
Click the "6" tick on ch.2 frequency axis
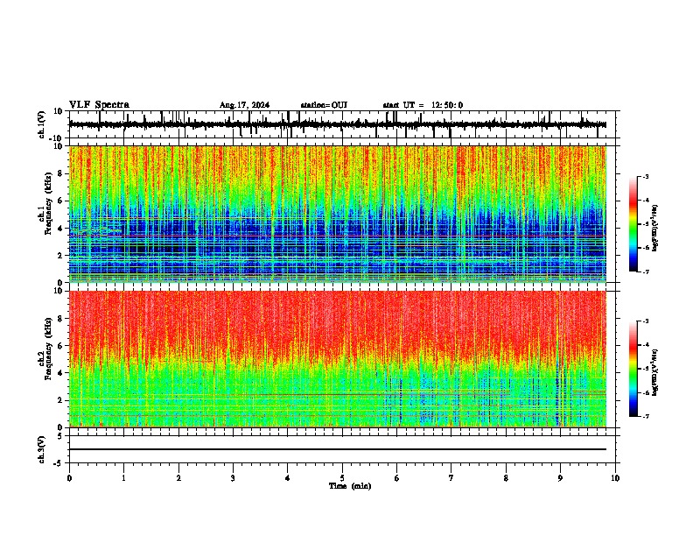coord(61,346)
